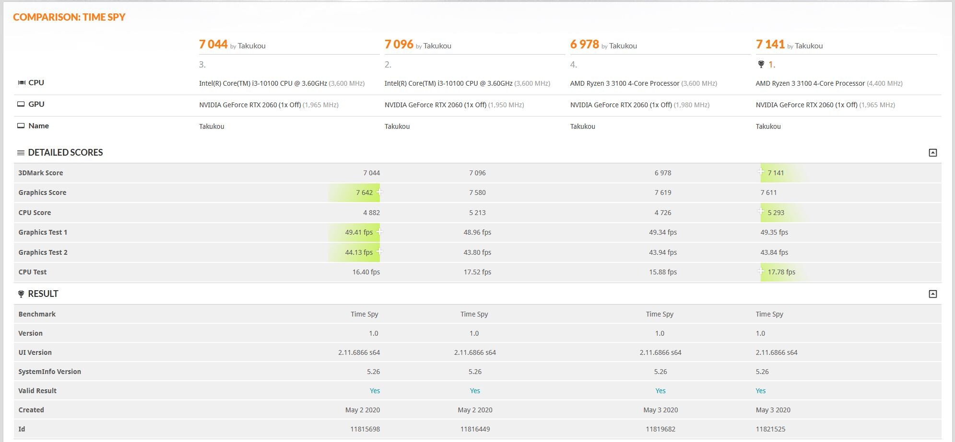Click the GPU monitor icon

pyautogui.click(x=21, y=104)
